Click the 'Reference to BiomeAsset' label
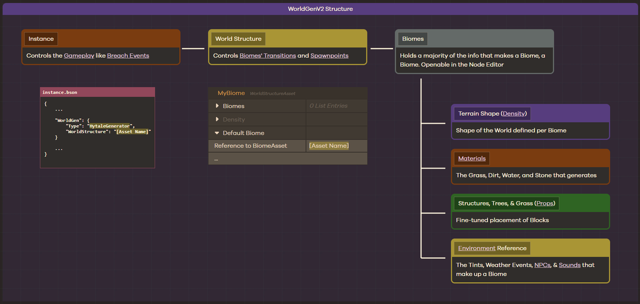640x304 pixels. click(251, 146)
